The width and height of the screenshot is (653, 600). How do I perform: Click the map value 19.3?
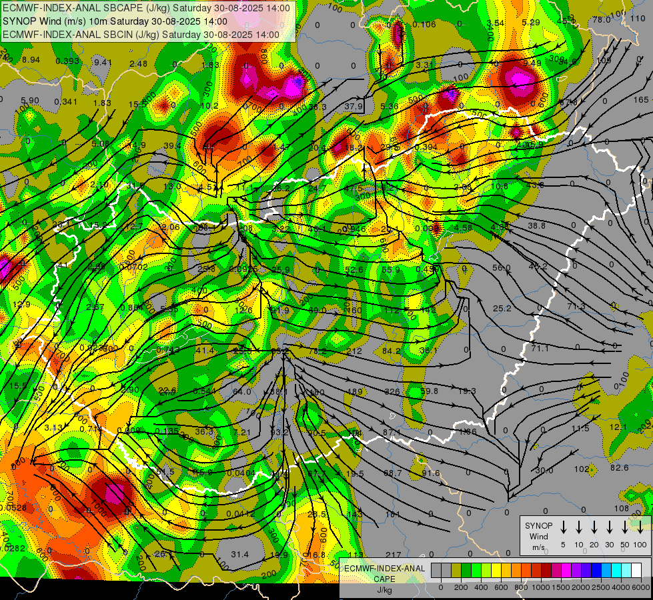[467, 391]
